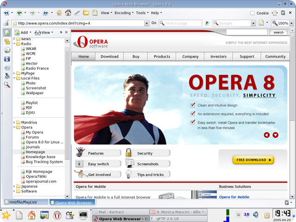Screen dimensions: 296x222
Task: Click the padlock security icon beside the address bar
Action: [x=6, y=23]
